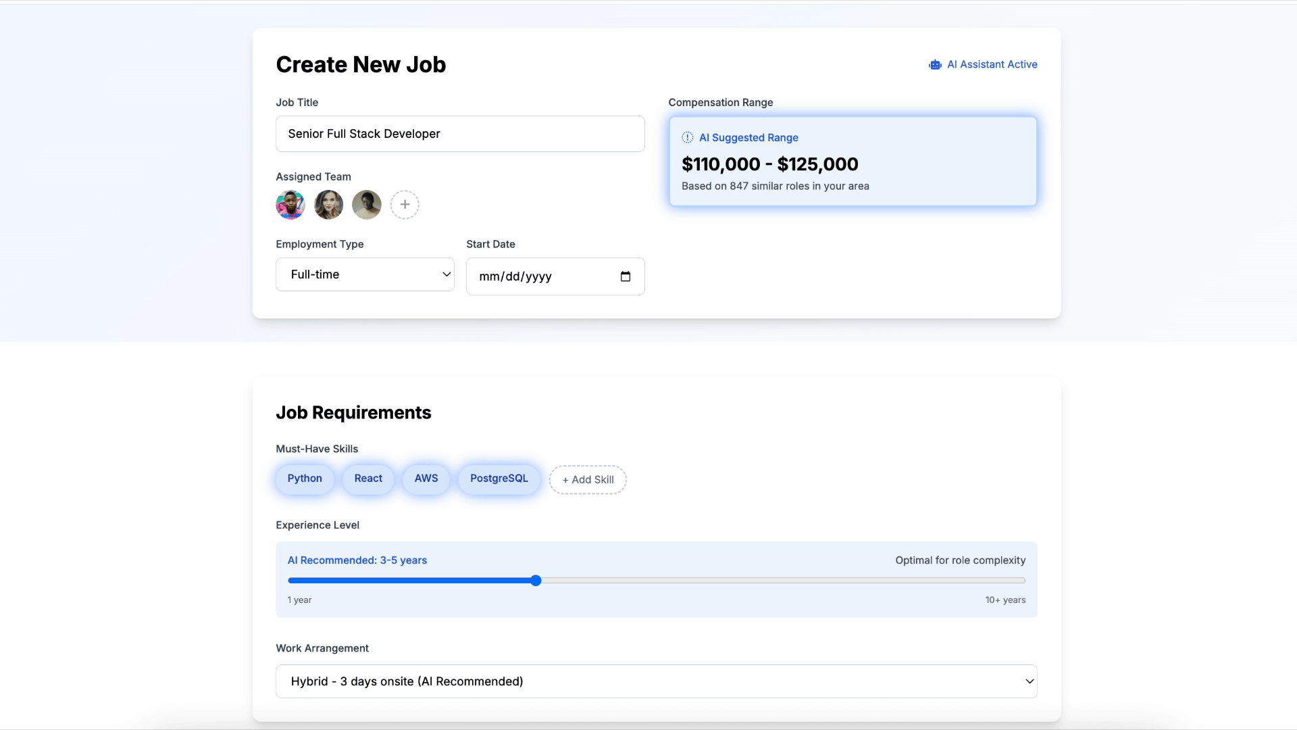The image size is (1297, 730).
Task: Toggle the Python skill tag
Action: (305, 479)
